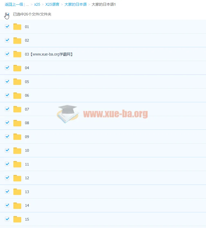This screenshot has height=228, width=206.
Task: Toggle the select-all checkbox at top
Action: pyautogui.click(x=7, y=14)
